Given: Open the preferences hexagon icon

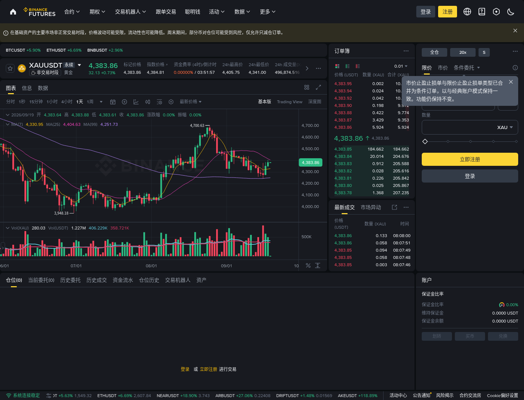Looking at the screenshot, I should (496, 12).
